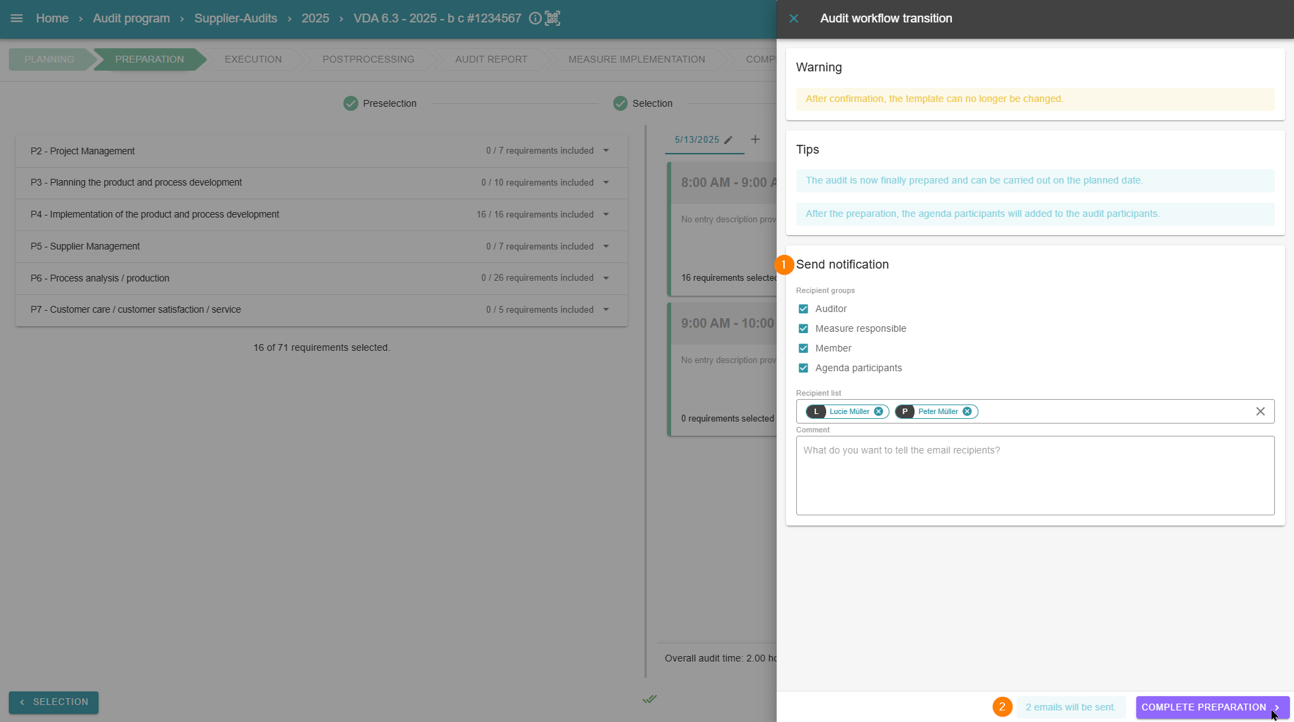Expand P5 - Supplier Management requirements
The width and height of the screenshot is (1294, 722).
coord(606,246)
